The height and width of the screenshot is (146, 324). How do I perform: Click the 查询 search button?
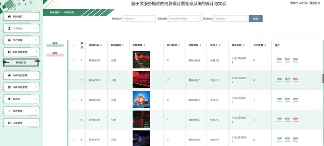(256, 18)
